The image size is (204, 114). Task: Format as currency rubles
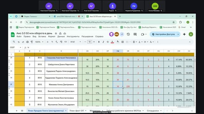(48, 42)
